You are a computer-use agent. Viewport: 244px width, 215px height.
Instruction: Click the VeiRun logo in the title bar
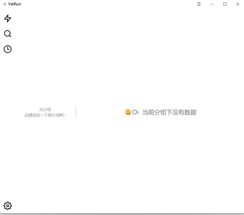(5, 4)
